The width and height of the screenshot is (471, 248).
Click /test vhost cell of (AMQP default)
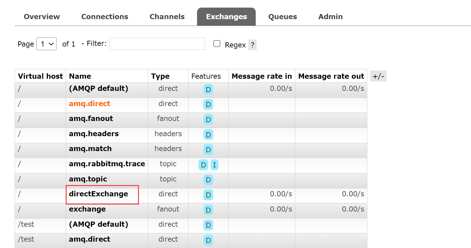[x=26, y=224]
